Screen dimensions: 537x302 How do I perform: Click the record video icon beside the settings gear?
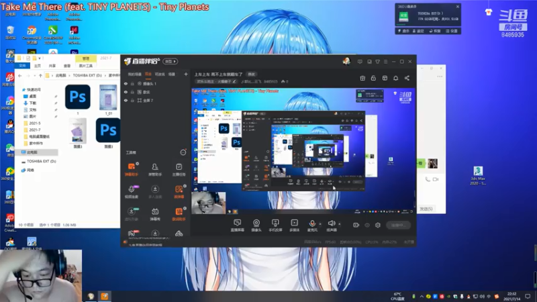click(356, 225)
